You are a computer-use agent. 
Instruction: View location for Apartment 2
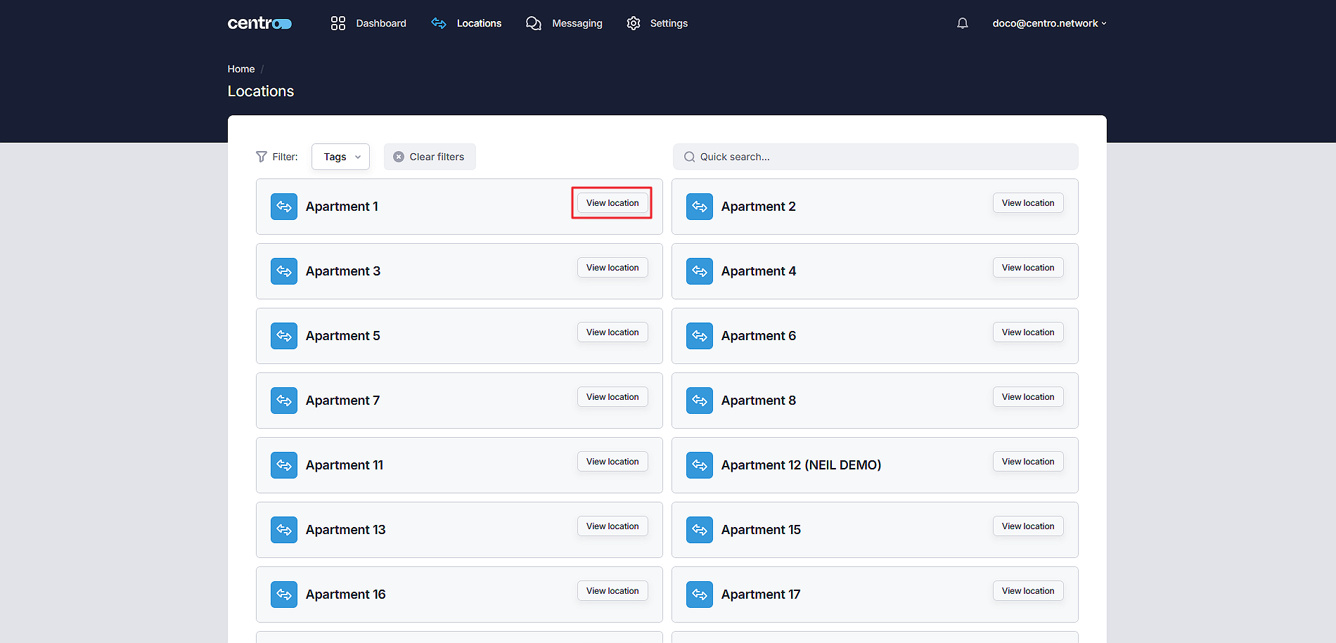click(x=1028, y=203)
